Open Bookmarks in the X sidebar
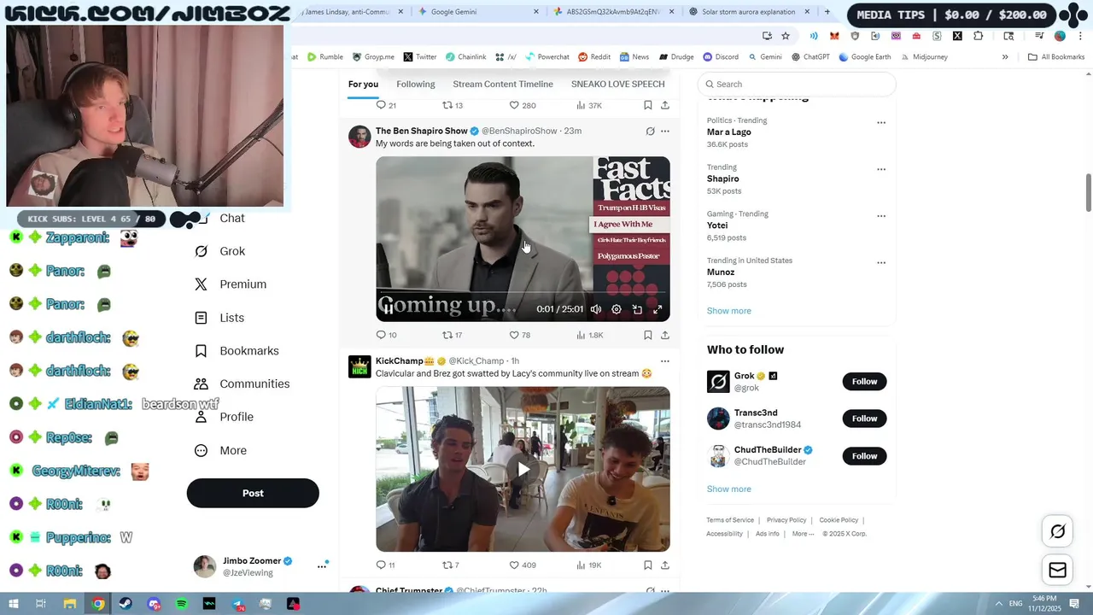 coord(237,351)
